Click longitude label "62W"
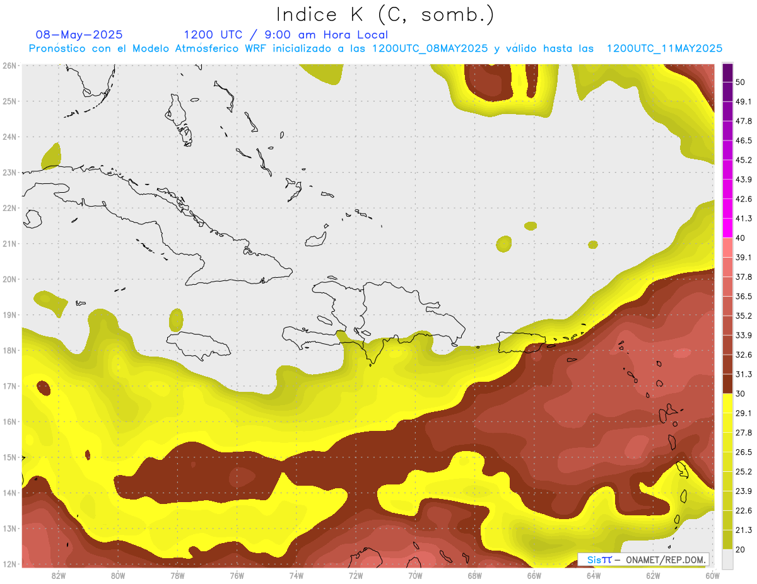 653,575
